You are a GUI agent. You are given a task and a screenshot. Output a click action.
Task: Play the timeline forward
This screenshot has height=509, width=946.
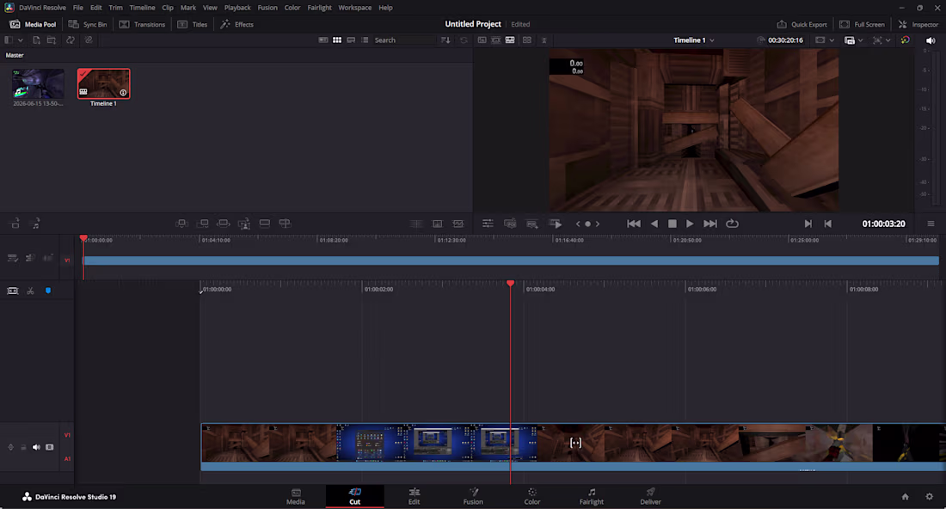point(690,224)
